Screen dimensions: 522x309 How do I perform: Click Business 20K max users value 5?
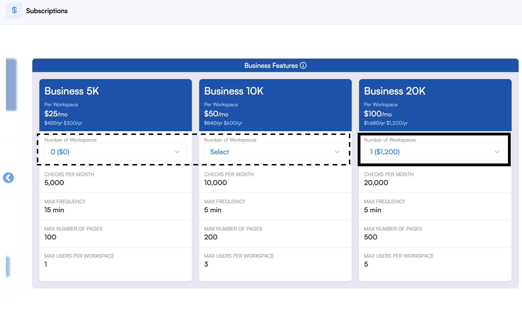tap(366, 264)
